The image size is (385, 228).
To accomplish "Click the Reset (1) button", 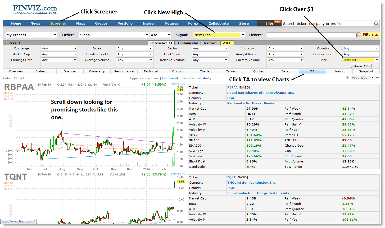I will tap(361, 66).
